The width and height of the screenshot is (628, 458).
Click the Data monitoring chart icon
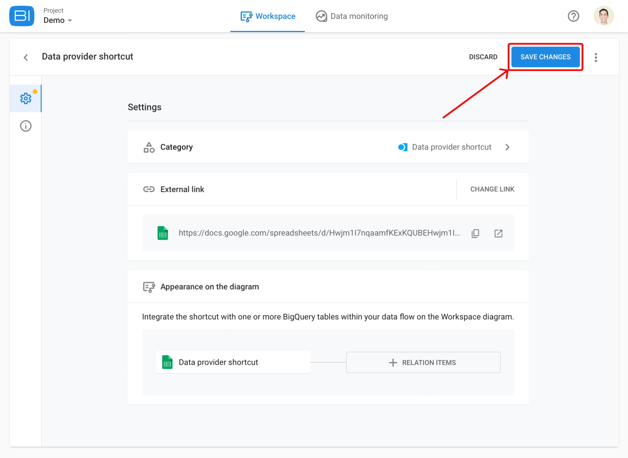[x=321, y=16]
